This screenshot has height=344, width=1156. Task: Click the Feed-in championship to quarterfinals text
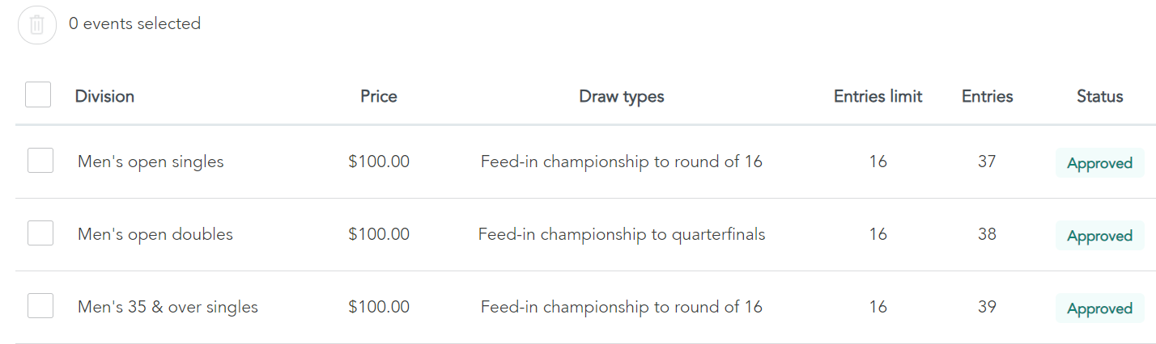tap(622, 234)
